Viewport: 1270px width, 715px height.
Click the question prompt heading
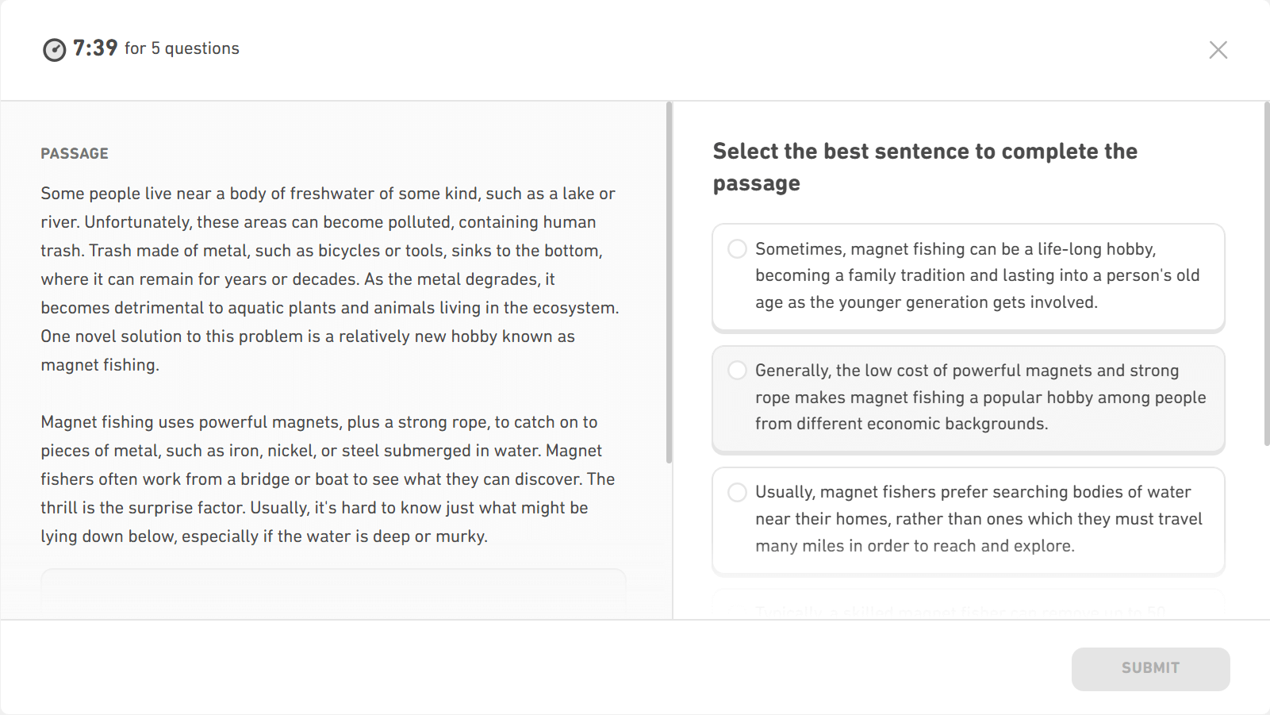pos(925,167)
